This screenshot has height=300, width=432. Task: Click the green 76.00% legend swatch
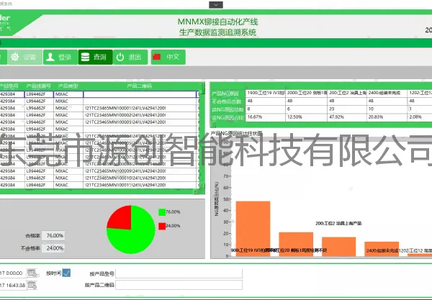[162, 212]
